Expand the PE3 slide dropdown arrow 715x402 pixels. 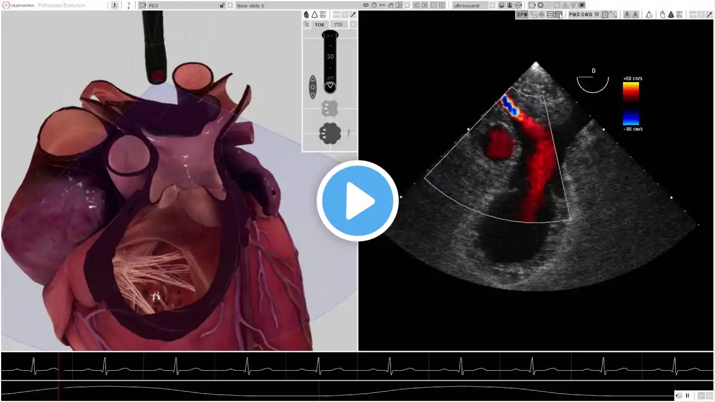pos(230,6)
